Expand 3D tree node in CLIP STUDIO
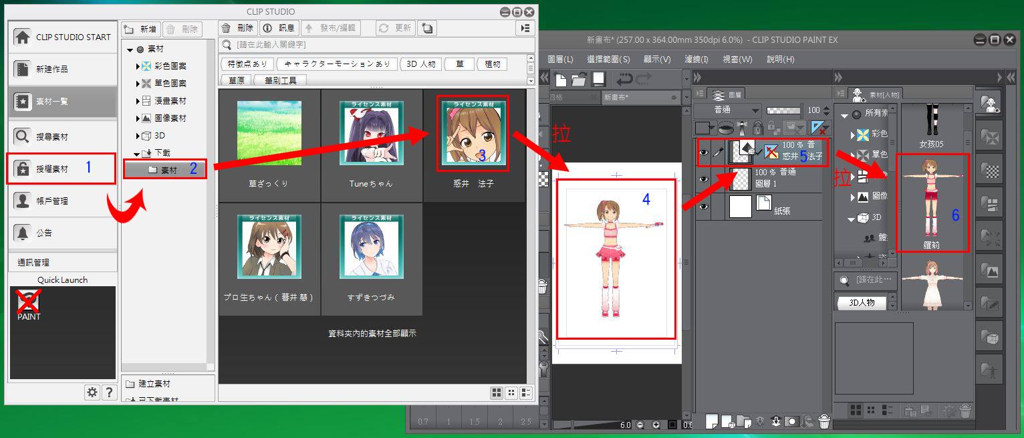This screenshot has width=1024, height=438. point(138,136)
